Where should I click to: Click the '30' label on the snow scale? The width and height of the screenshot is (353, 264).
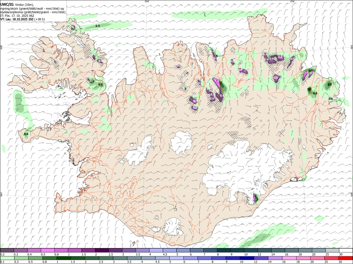[341, 254]
